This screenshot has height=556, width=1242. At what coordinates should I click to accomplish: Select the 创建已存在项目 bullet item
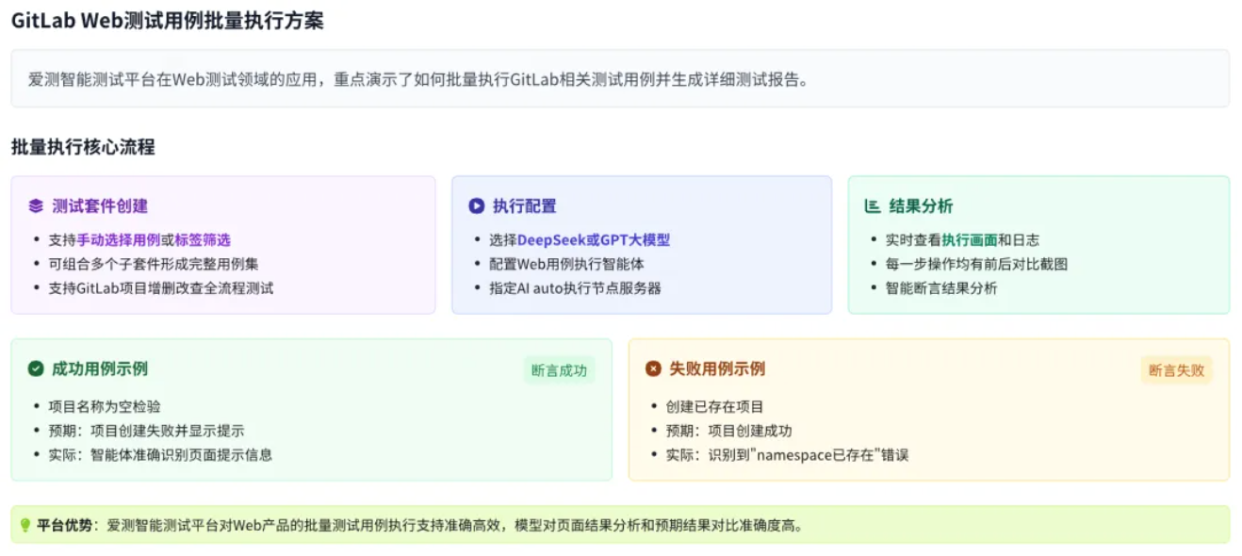pos(714,407)
